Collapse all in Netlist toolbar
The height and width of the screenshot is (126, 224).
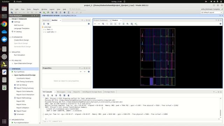[44, 24]
